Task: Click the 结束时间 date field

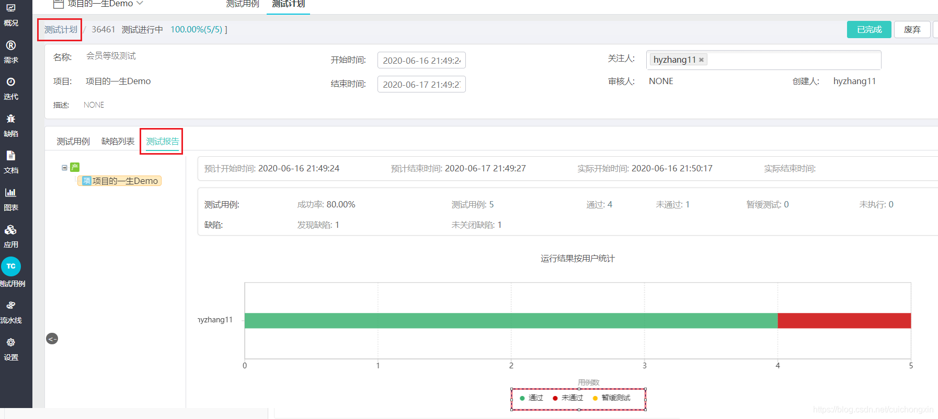Action: tap(421, 84)
